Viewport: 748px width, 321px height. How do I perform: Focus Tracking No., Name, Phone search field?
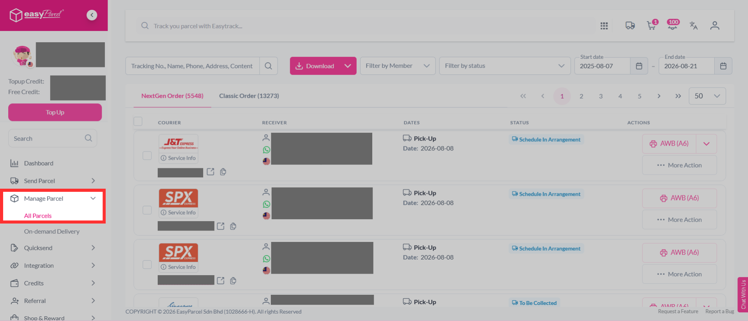tap(193, 66)
